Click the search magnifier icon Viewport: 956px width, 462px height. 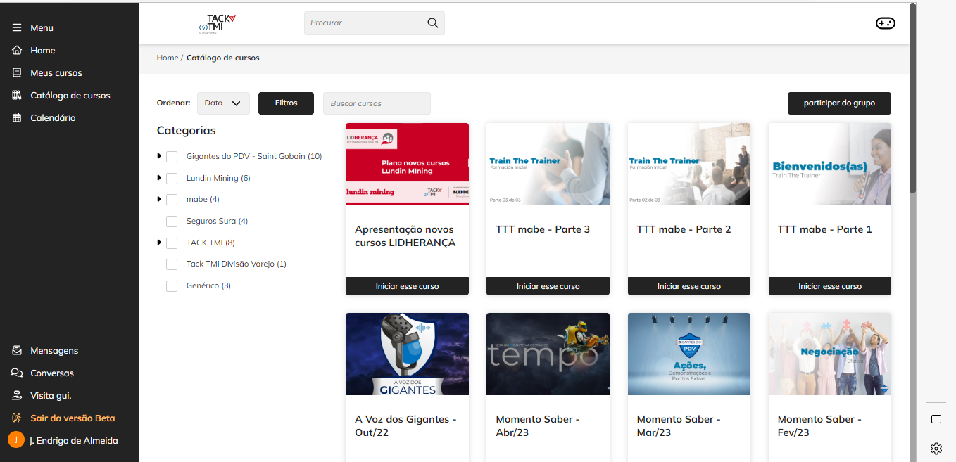[432, 23]
